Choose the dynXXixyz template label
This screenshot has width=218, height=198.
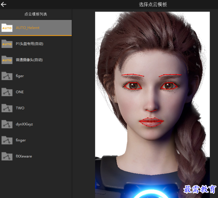24,124
